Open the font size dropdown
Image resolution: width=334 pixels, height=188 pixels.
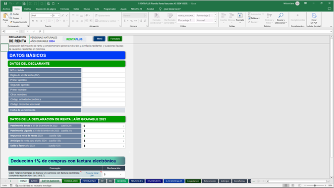click(59, 15)
